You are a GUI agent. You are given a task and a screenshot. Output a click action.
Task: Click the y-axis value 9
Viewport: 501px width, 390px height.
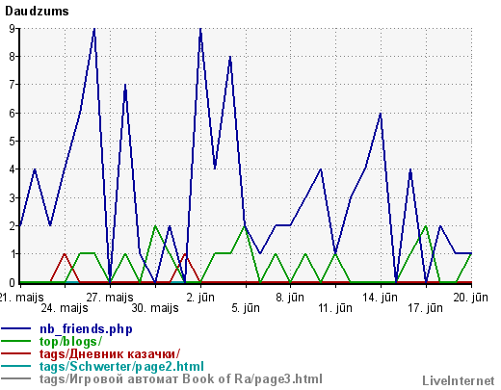[13, 29]
